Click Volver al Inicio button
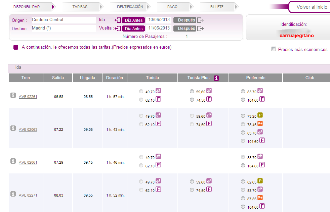The image size is (330, 212). pos(310,7)
